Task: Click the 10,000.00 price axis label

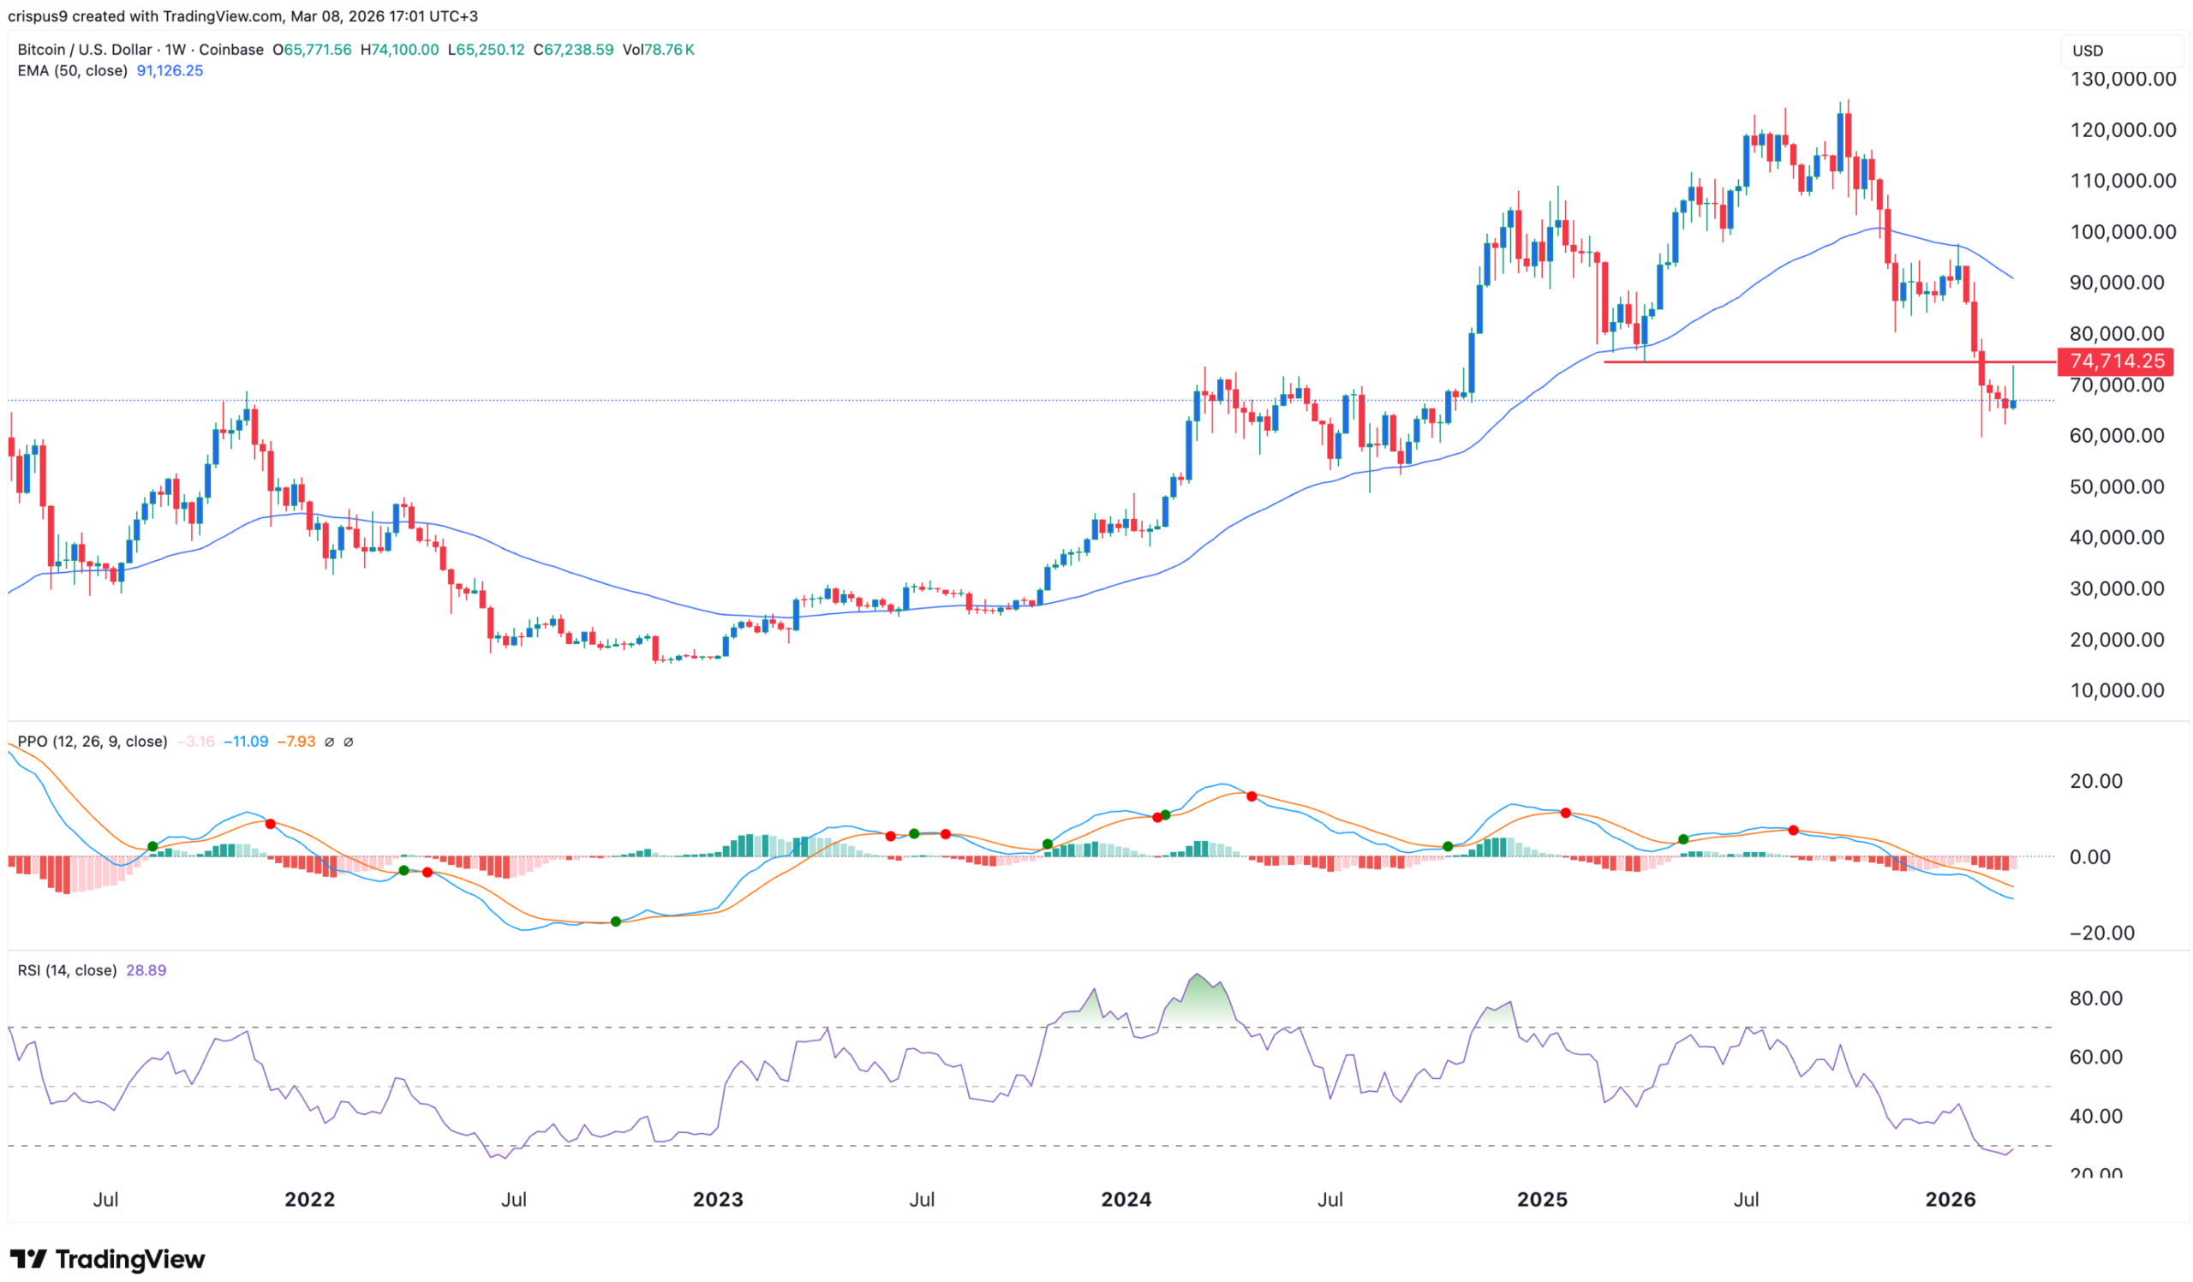Action: coord(2118,691)
